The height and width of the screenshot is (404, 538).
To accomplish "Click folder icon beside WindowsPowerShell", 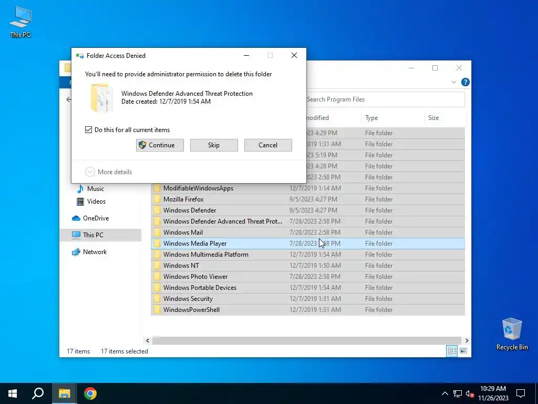I will coord(157,309).
